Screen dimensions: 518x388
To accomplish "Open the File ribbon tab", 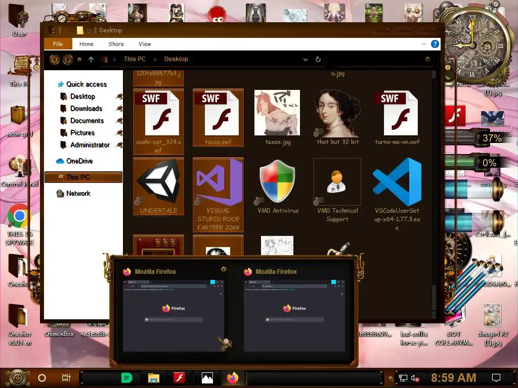I will (x=58, y=44).
